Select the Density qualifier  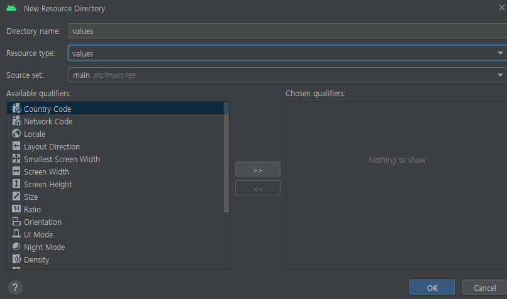click(x=116, y=260)
